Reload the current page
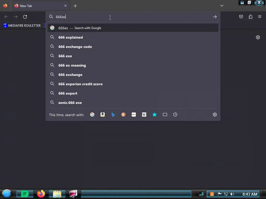266x199 pixels. [x=25, y=17]
